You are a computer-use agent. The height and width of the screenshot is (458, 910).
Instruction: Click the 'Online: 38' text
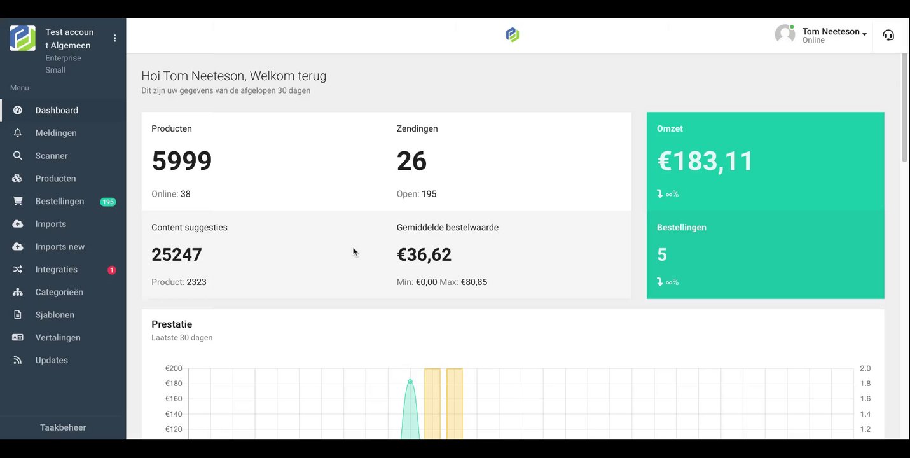pyautogui.click(x=171, y=194)
